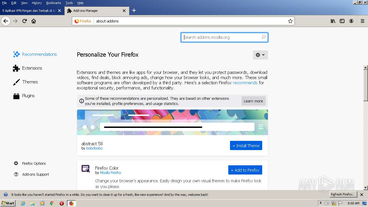
Task: Toggle the sidebar view icon
Action: tap(342, 21)
